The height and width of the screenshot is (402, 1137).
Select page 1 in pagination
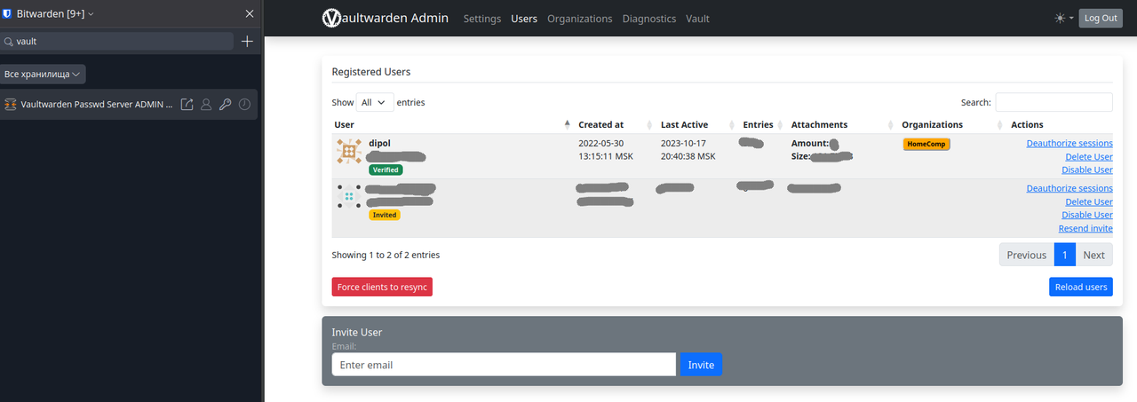1065,255
